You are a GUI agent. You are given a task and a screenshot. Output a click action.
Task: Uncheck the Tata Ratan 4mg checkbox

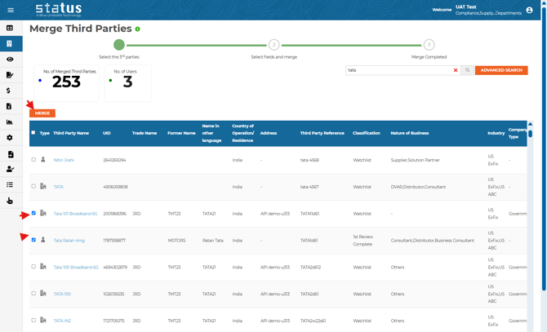pyautogui.click(x=33, y=240)
